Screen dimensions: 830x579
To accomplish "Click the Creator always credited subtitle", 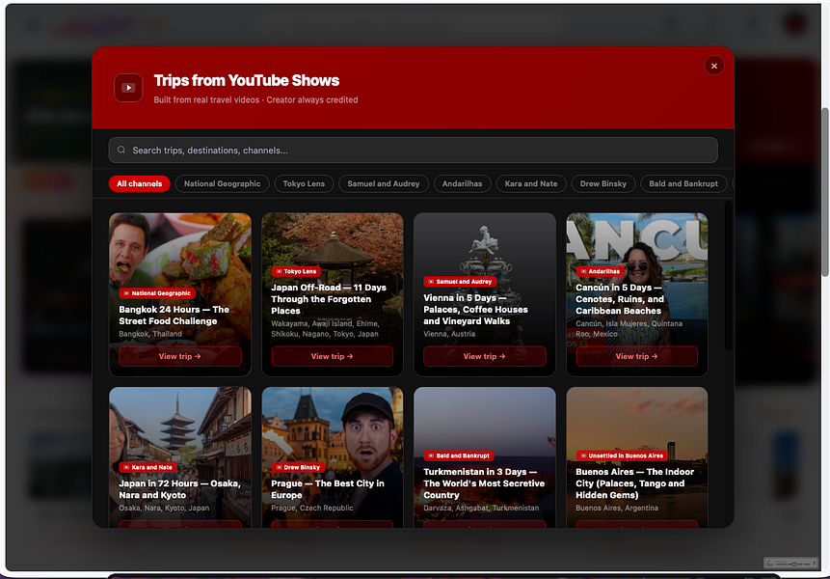I will point(312,99).
